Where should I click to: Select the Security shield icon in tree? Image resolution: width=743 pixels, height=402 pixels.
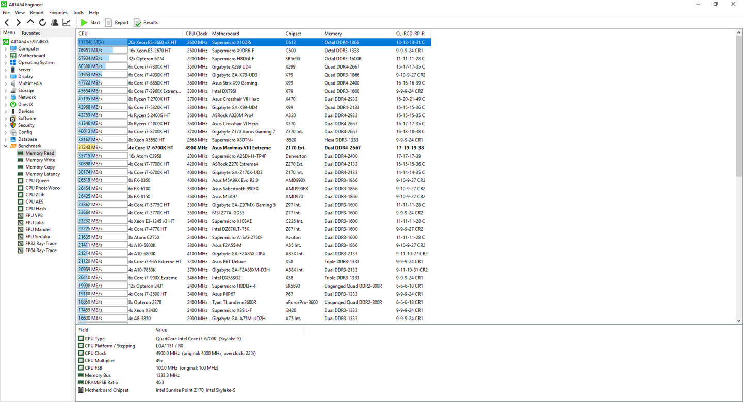click(13, 125)
